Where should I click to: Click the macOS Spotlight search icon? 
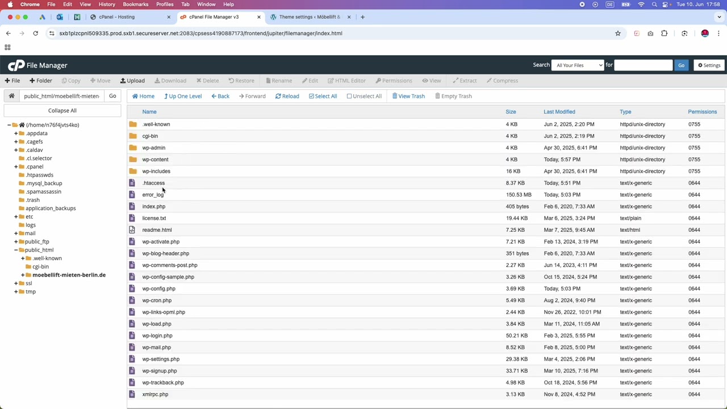click(654, 5)
